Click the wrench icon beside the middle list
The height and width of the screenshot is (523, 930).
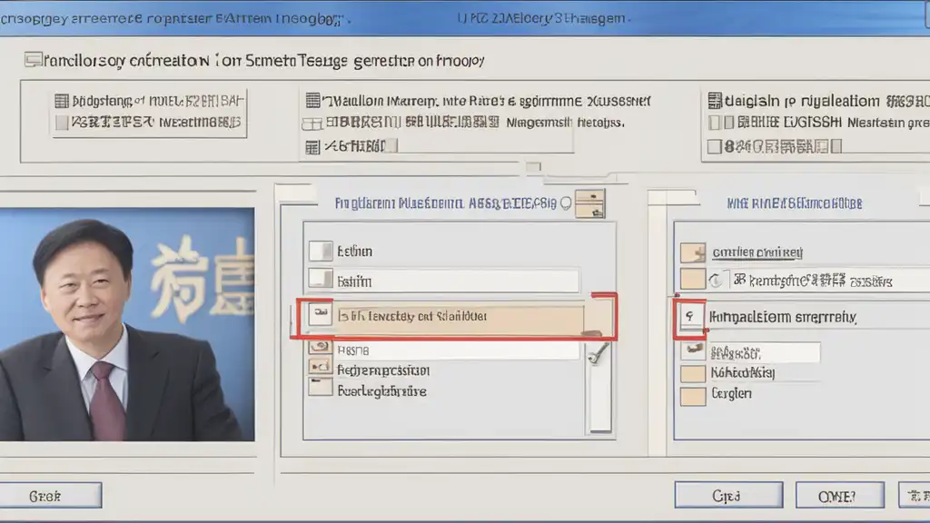(598, 354)
